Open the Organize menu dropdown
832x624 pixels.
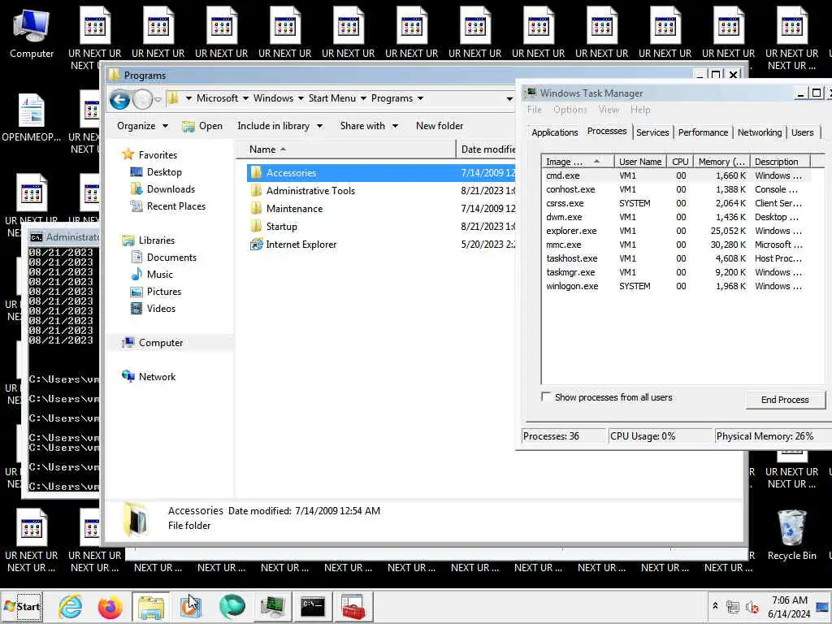pyautogui.click(x=142, y=126)
